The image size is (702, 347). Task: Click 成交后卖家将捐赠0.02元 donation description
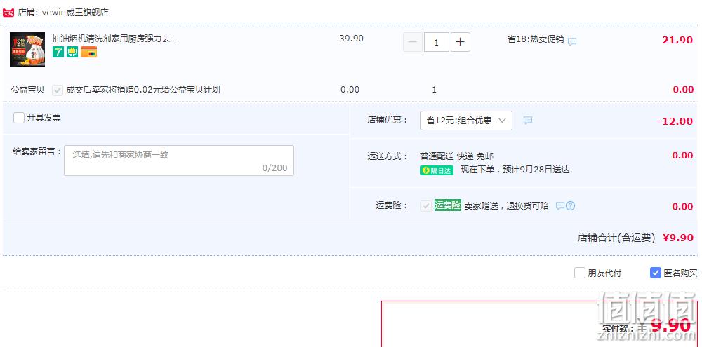pyautogui.click(x=143, y=90)
